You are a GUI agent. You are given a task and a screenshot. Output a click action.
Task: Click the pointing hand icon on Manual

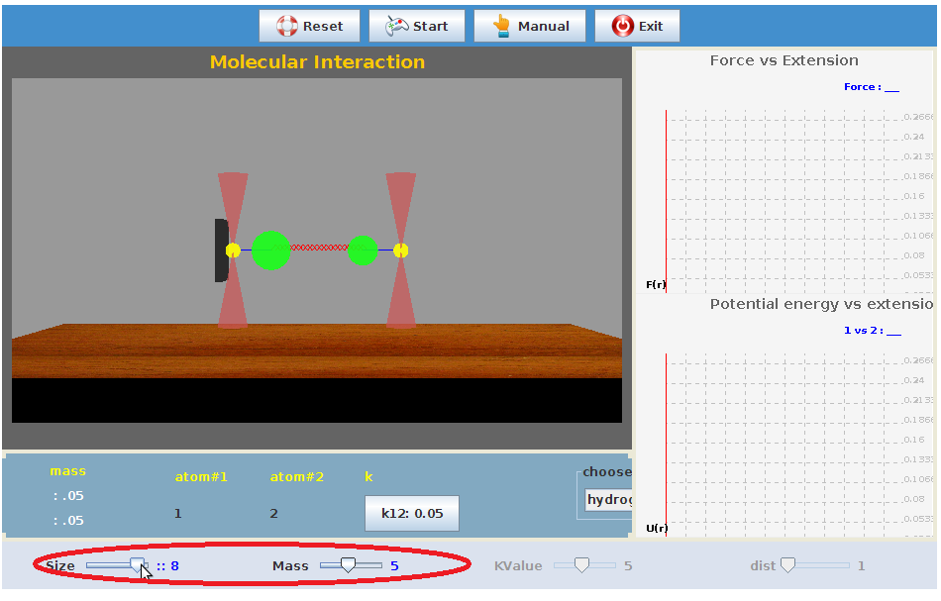click(501, 27)
